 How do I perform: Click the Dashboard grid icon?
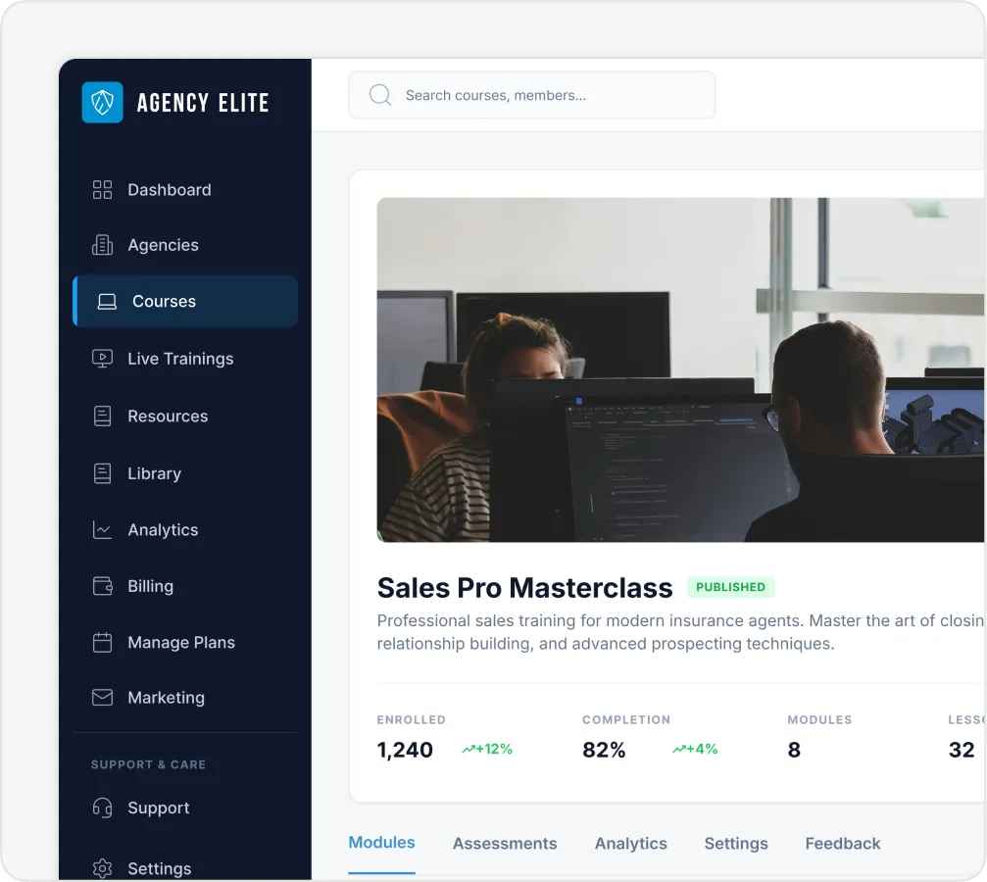pos(102,189)
